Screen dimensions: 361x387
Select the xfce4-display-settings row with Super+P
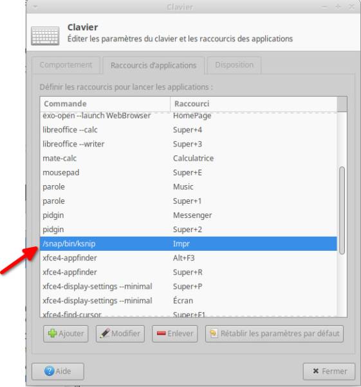189,286
